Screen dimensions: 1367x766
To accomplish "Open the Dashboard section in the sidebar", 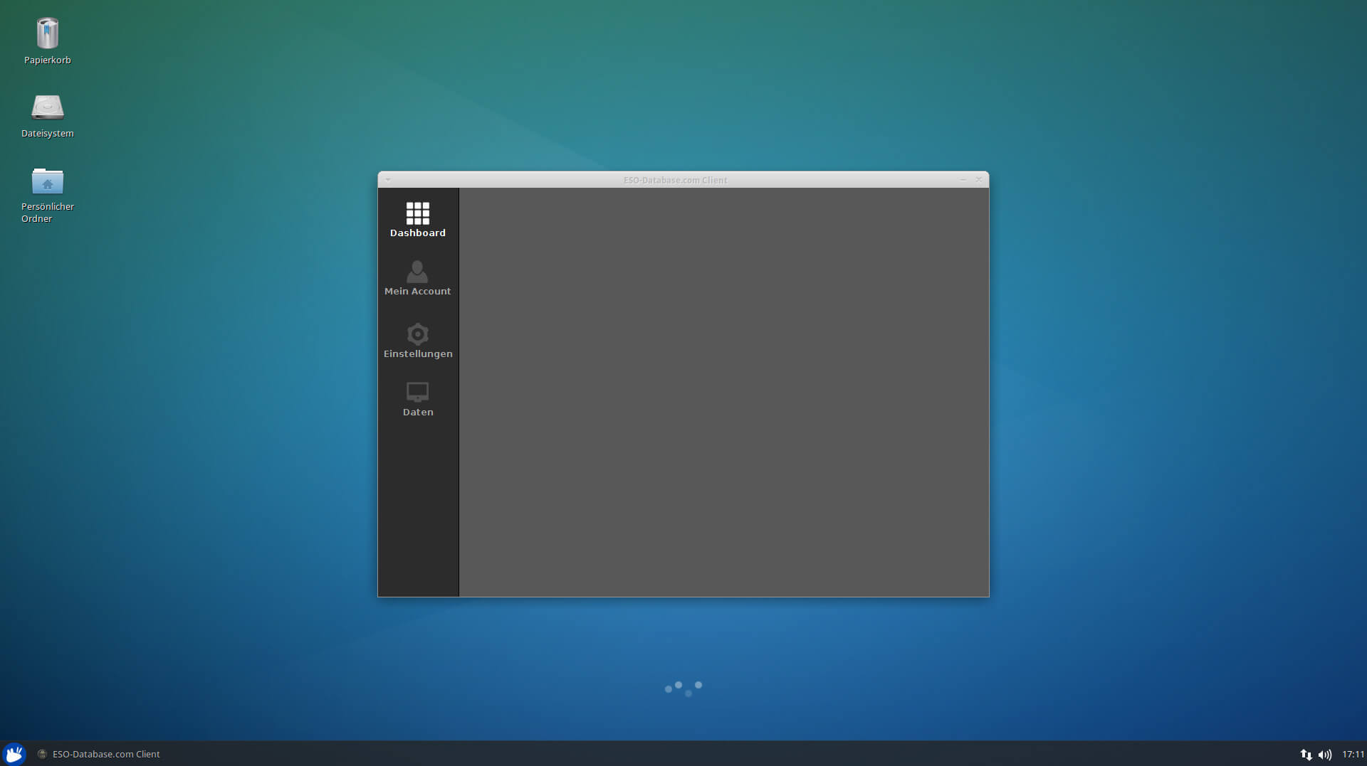I will (418, 220).
